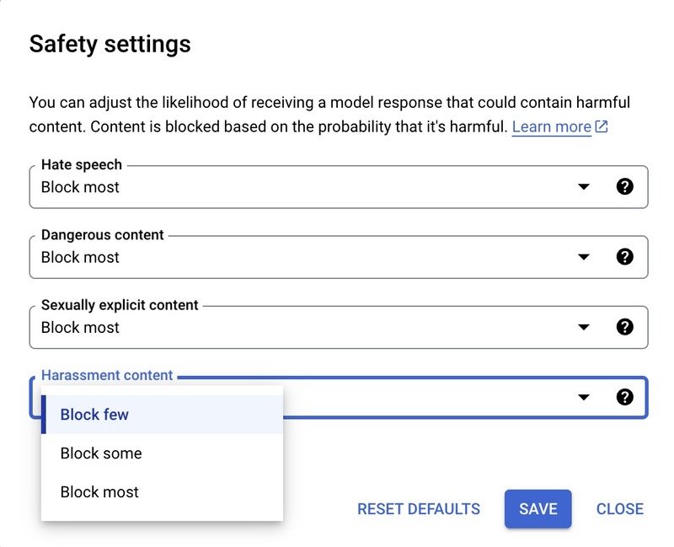The height and width of the screenshot is (547, 674).
Task: Click the Sexually explicit content dropdown arrow
Action: (x=585, y=327)
